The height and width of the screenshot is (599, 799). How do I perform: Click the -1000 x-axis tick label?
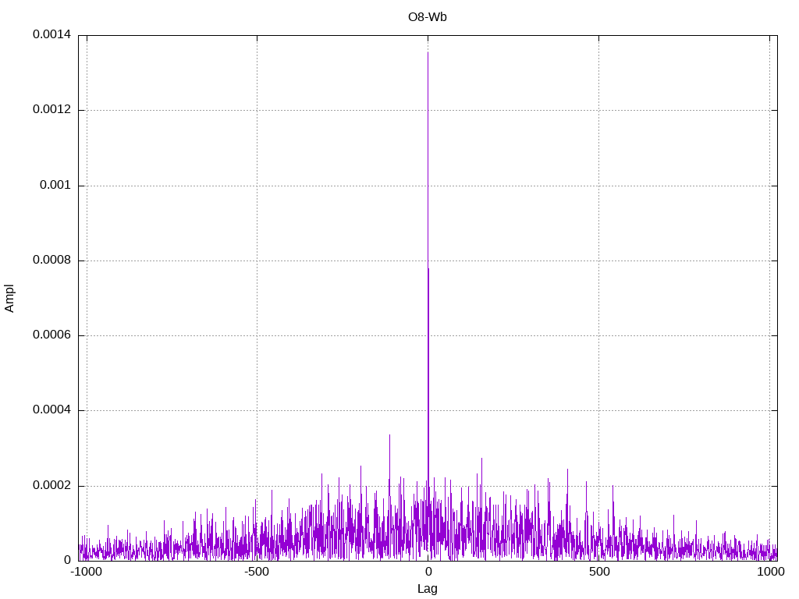click(x=86, y=572)
